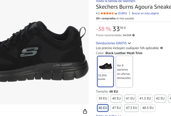Select the Black Leather Mesh Trim swatch

pos(105,71)
